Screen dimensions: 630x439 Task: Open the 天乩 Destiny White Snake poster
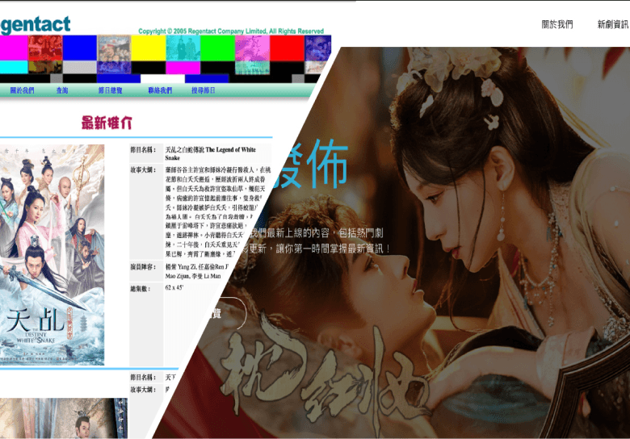tap(52, 255)
